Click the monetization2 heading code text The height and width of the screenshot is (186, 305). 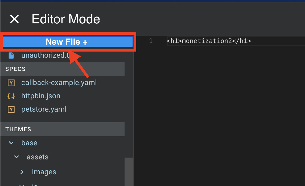(209, 41)
